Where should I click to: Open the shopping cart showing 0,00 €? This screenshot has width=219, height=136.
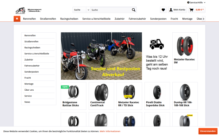coord(197,10)
